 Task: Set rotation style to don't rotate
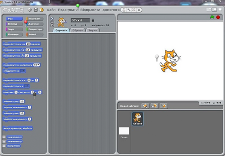tap(52, 25)
